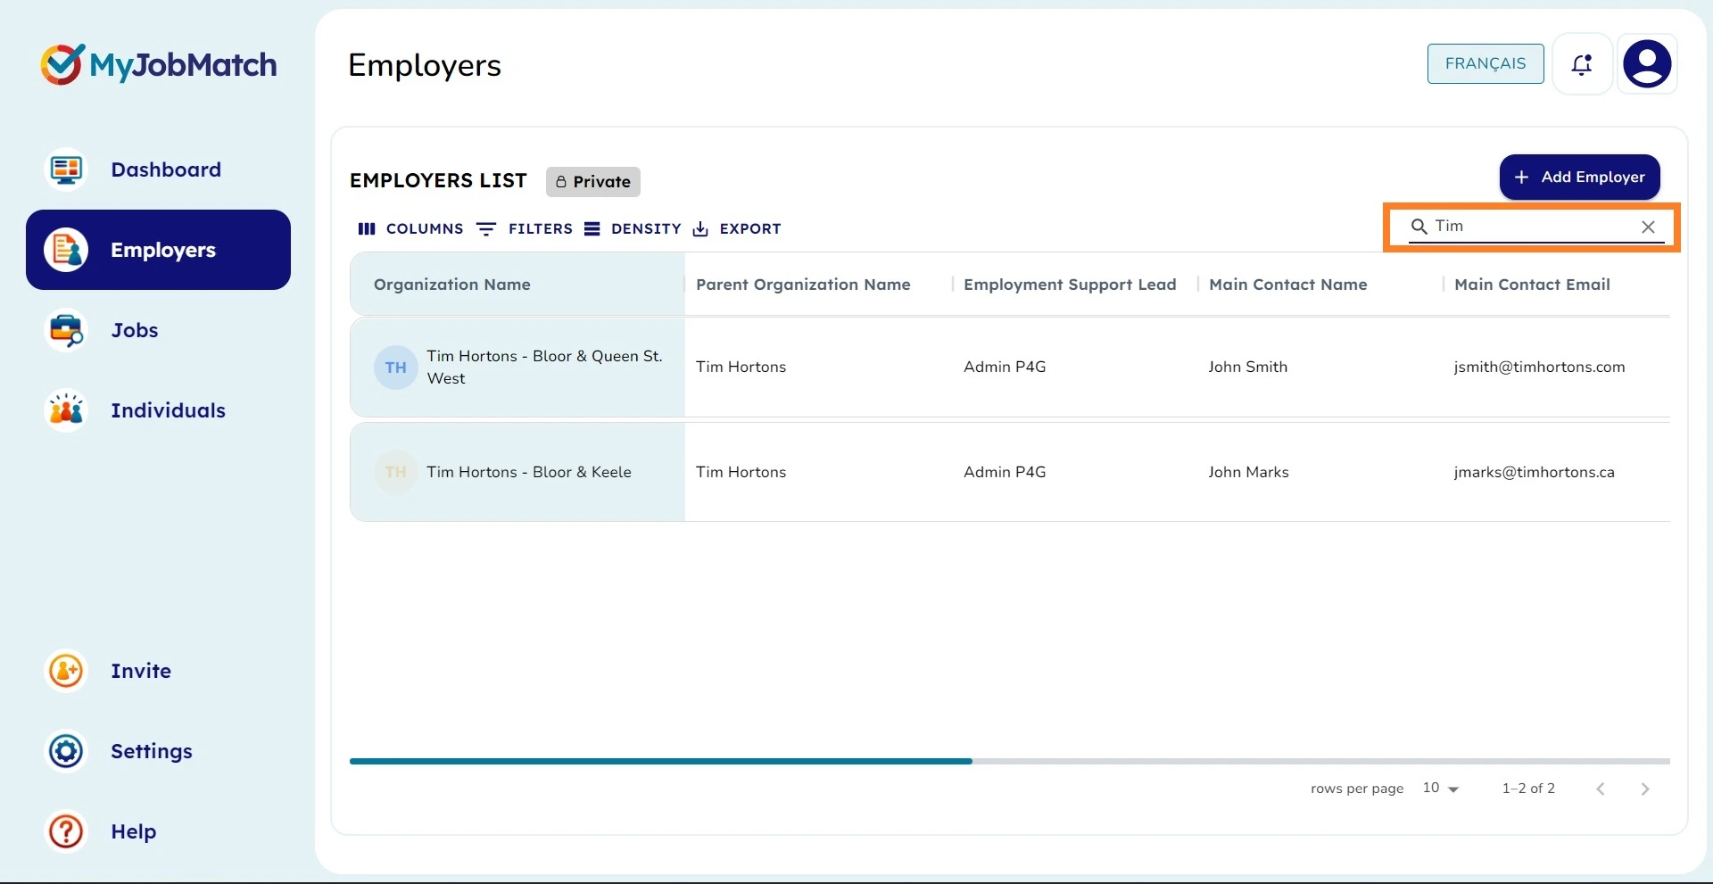Click the Private lock badge
This screenshot has height=884, width=1713.
pos(593,181)
